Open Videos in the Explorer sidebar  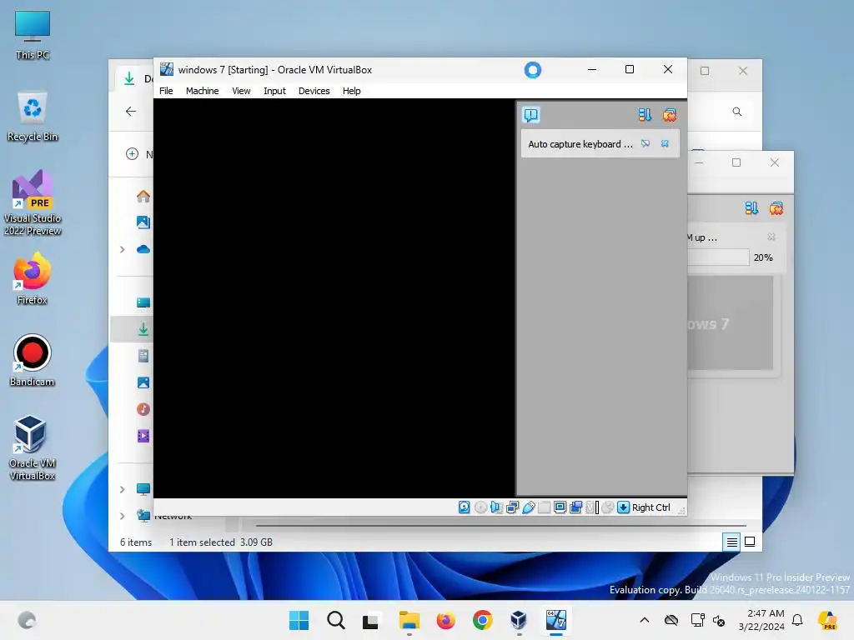pos(143,436)
